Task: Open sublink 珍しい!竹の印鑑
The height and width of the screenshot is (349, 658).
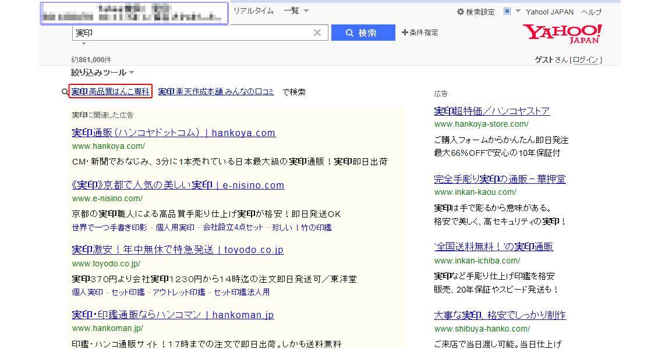Action: tap(302, 227)
